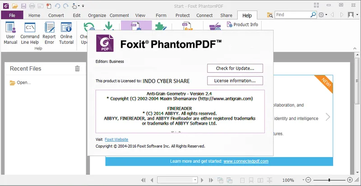The height and width of the screenshot is (186, 361).
Task: Click the single page view icon
Action: tap(242, 180)
